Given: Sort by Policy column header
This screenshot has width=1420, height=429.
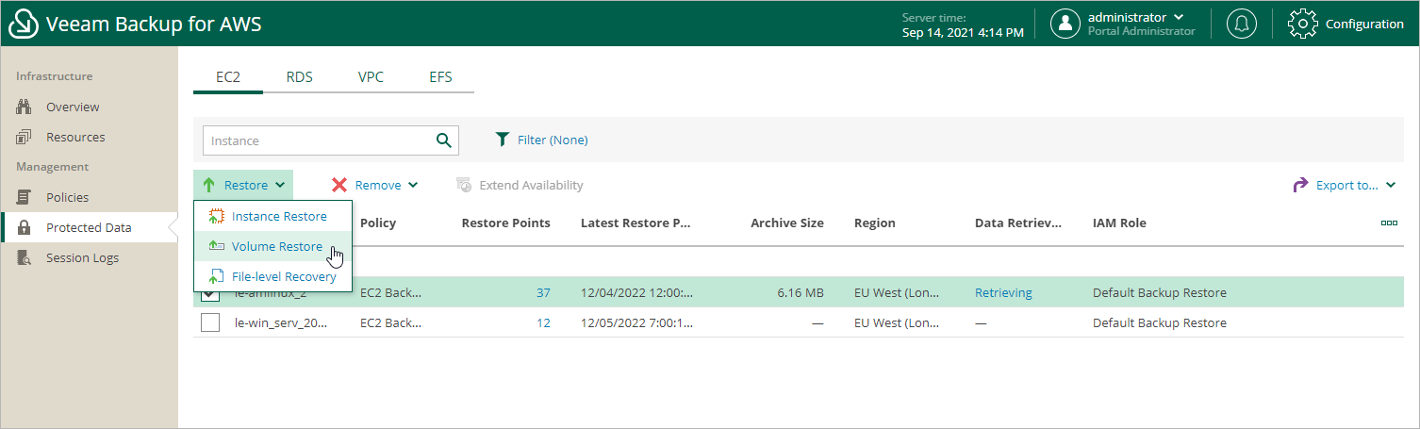Looking at the screenshot, I should click(x=378, y=223).
